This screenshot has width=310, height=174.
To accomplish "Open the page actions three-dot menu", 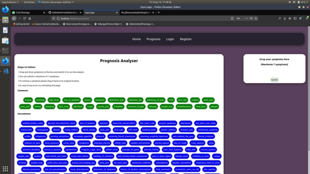I will point(247,18).
